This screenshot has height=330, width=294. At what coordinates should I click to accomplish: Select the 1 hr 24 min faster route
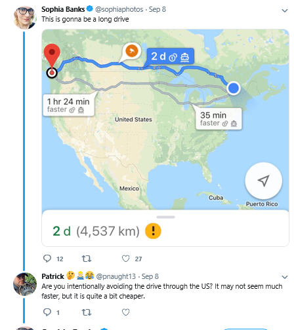(x=68, y=105)
